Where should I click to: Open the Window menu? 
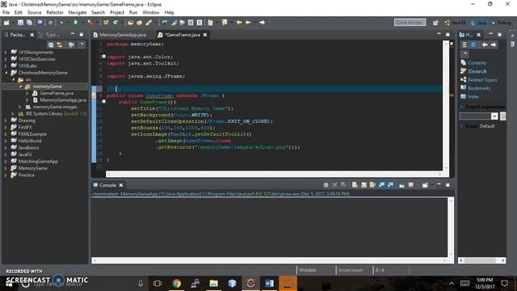tap(151, 13)
